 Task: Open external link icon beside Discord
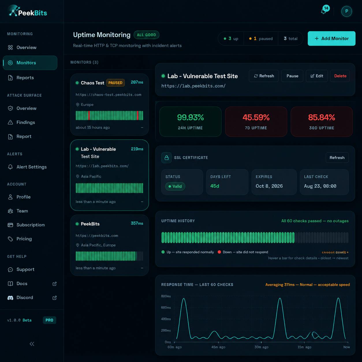point(54,298)
